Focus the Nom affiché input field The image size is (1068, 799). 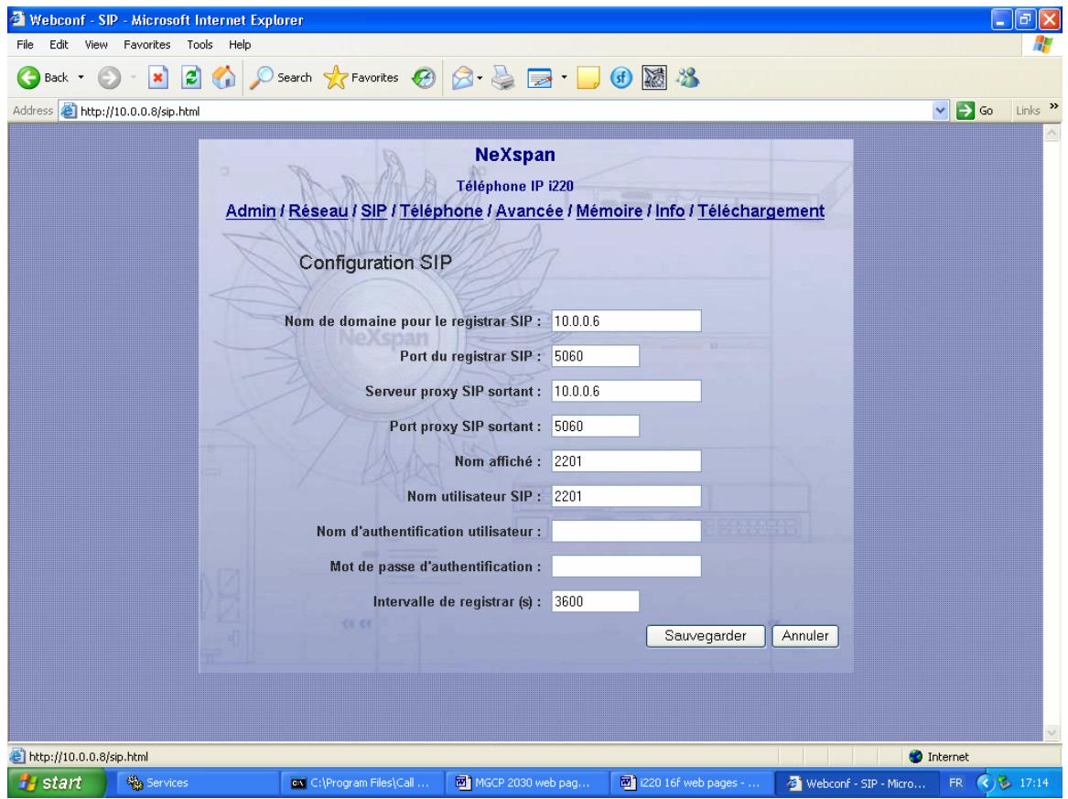(627, 461)
